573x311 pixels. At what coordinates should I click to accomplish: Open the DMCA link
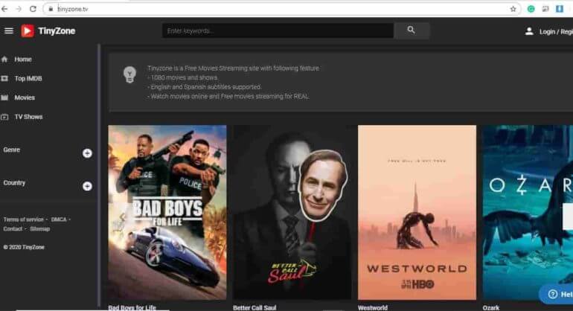click(x=59, y=219)
